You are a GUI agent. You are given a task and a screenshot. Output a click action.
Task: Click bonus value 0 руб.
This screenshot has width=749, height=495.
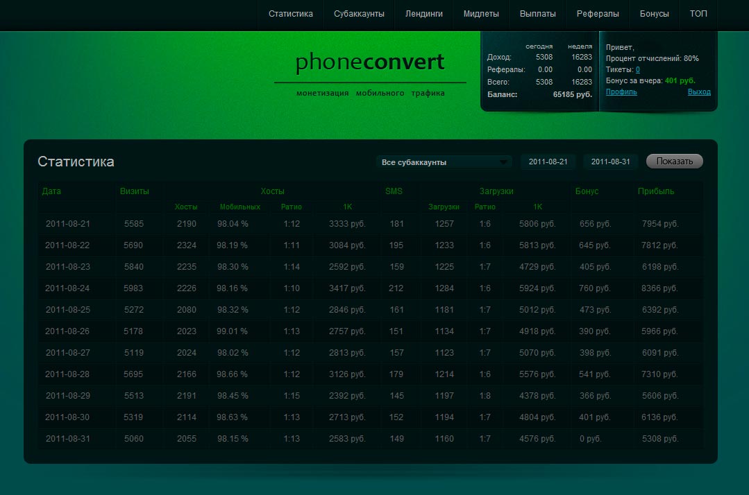[x=591, y=438]
